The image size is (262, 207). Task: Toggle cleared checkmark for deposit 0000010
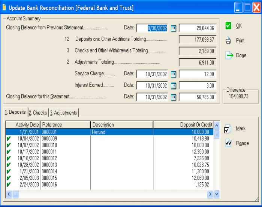(x=9, y=145)
